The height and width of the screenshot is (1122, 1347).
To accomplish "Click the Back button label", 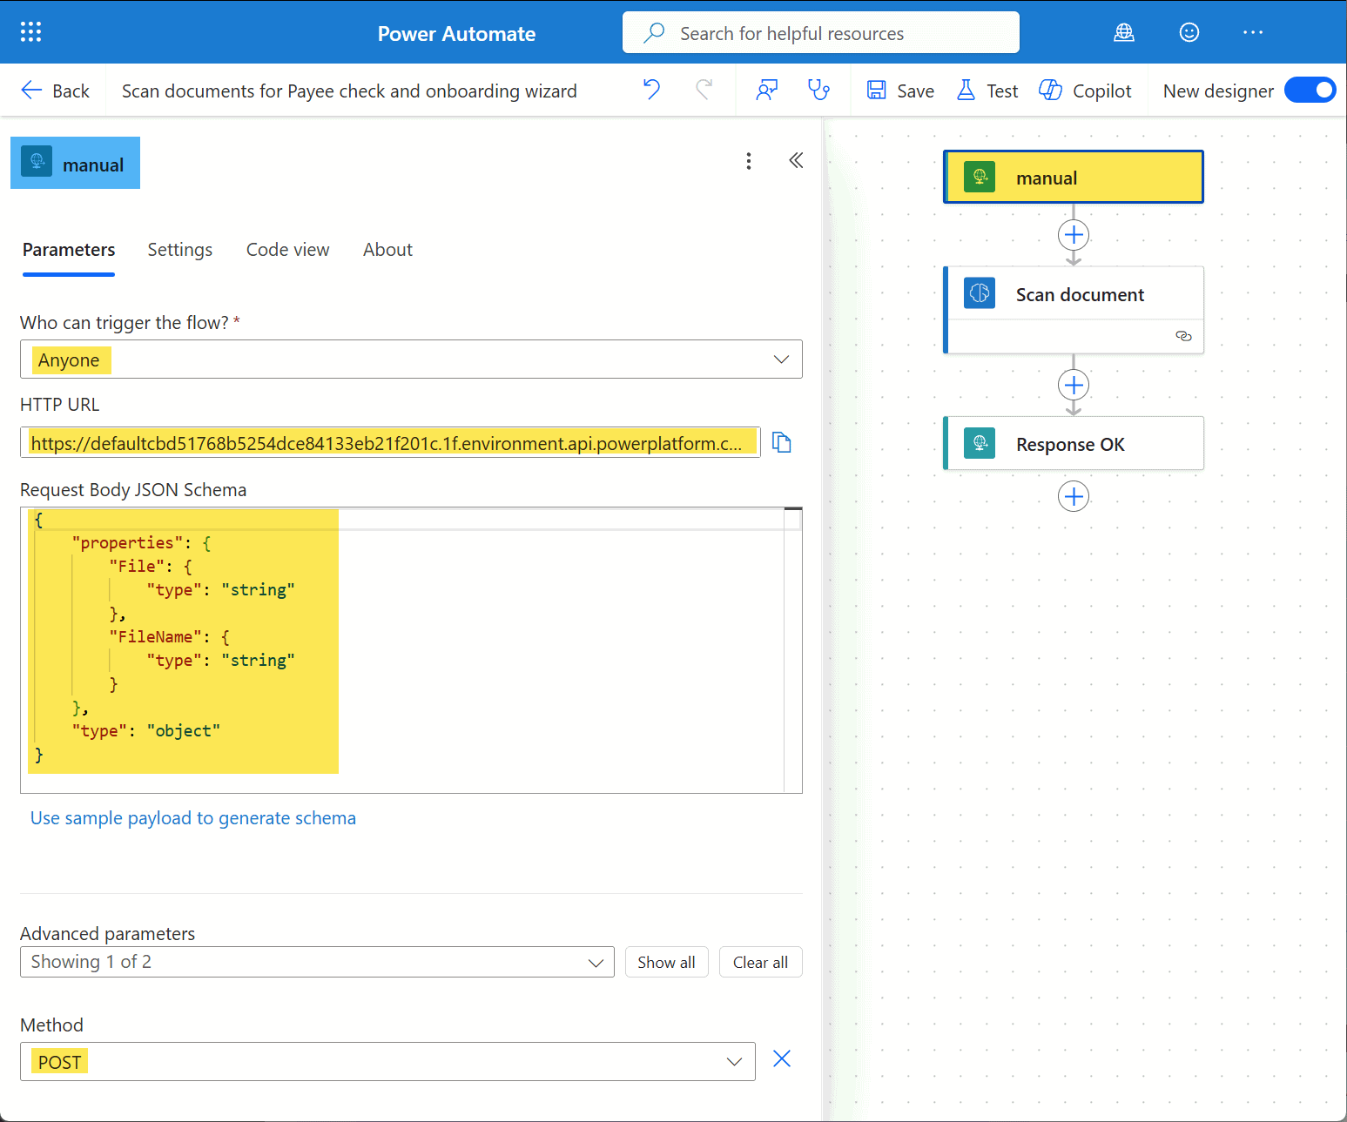I will click(x=71, y=91).
